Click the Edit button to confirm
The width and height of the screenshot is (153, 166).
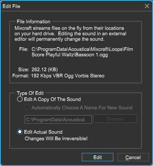97,157
